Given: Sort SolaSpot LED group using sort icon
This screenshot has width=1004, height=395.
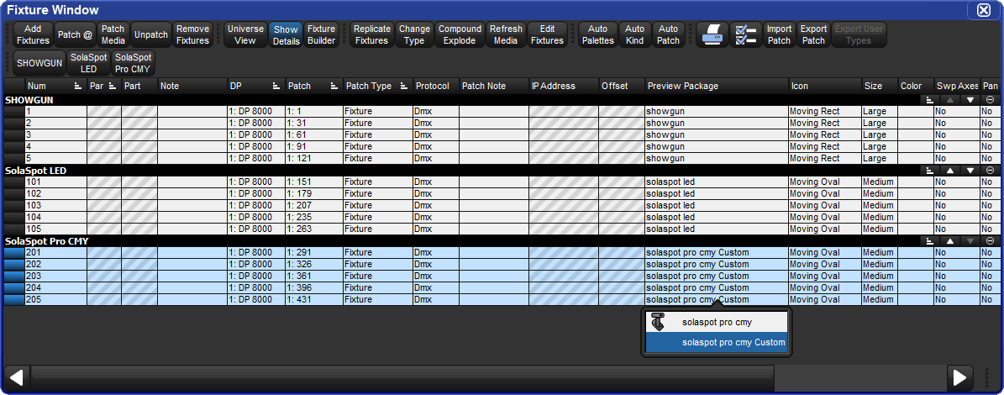Looking at the screenshot, I should pyautogui.click(x=930, y=171).
